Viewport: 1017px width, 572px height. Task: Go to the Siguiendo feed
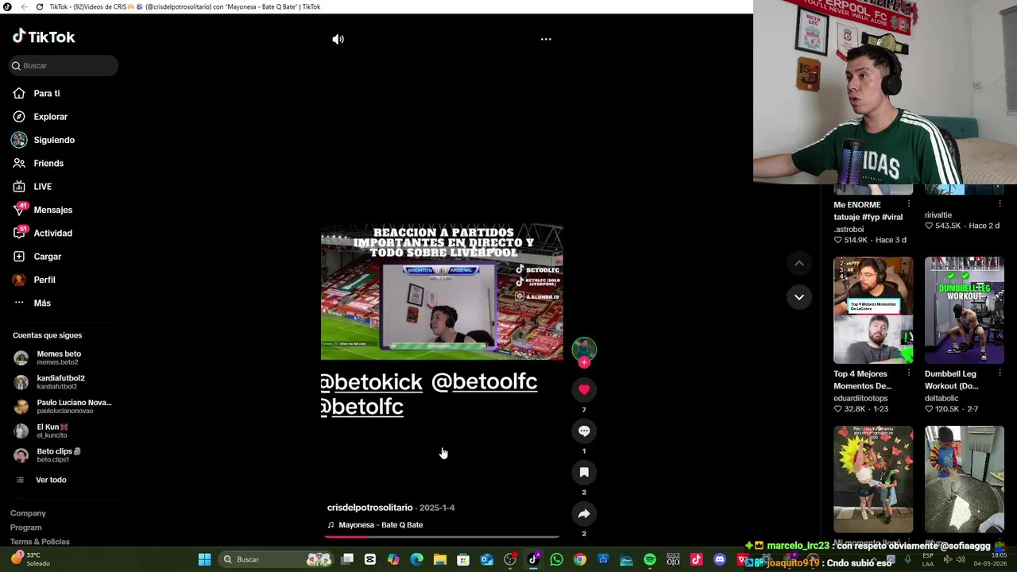(x=44, y=140)
